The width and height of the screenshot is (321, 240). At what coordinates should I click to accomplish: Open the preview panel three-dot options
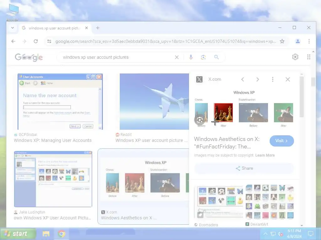click(x=273, y=79)
